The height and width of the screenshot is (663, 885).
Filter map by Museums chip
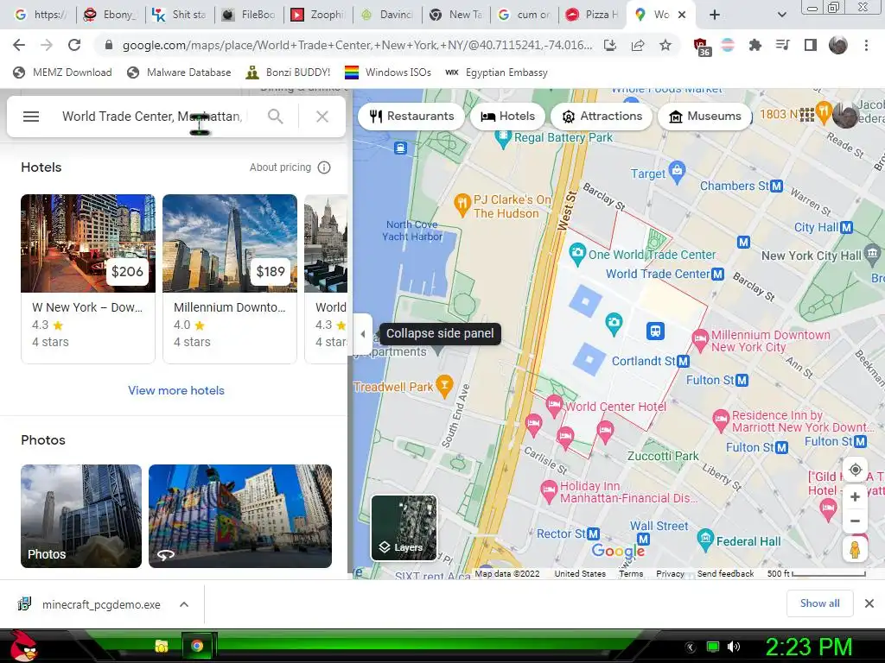705,117
